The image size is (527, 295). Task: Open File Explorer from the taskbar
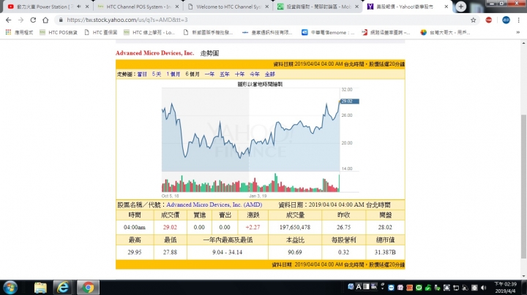[40, 288]
